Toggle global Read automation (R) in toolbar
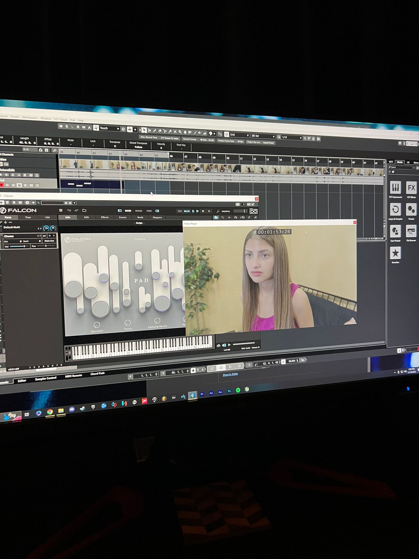 tap(78, 127)
